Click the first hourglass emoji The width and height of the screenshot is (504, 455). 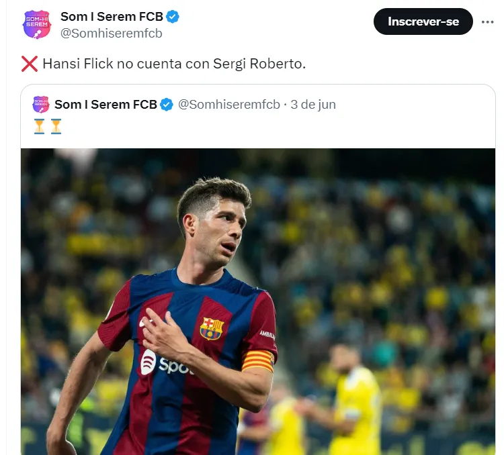pos(39,125)
